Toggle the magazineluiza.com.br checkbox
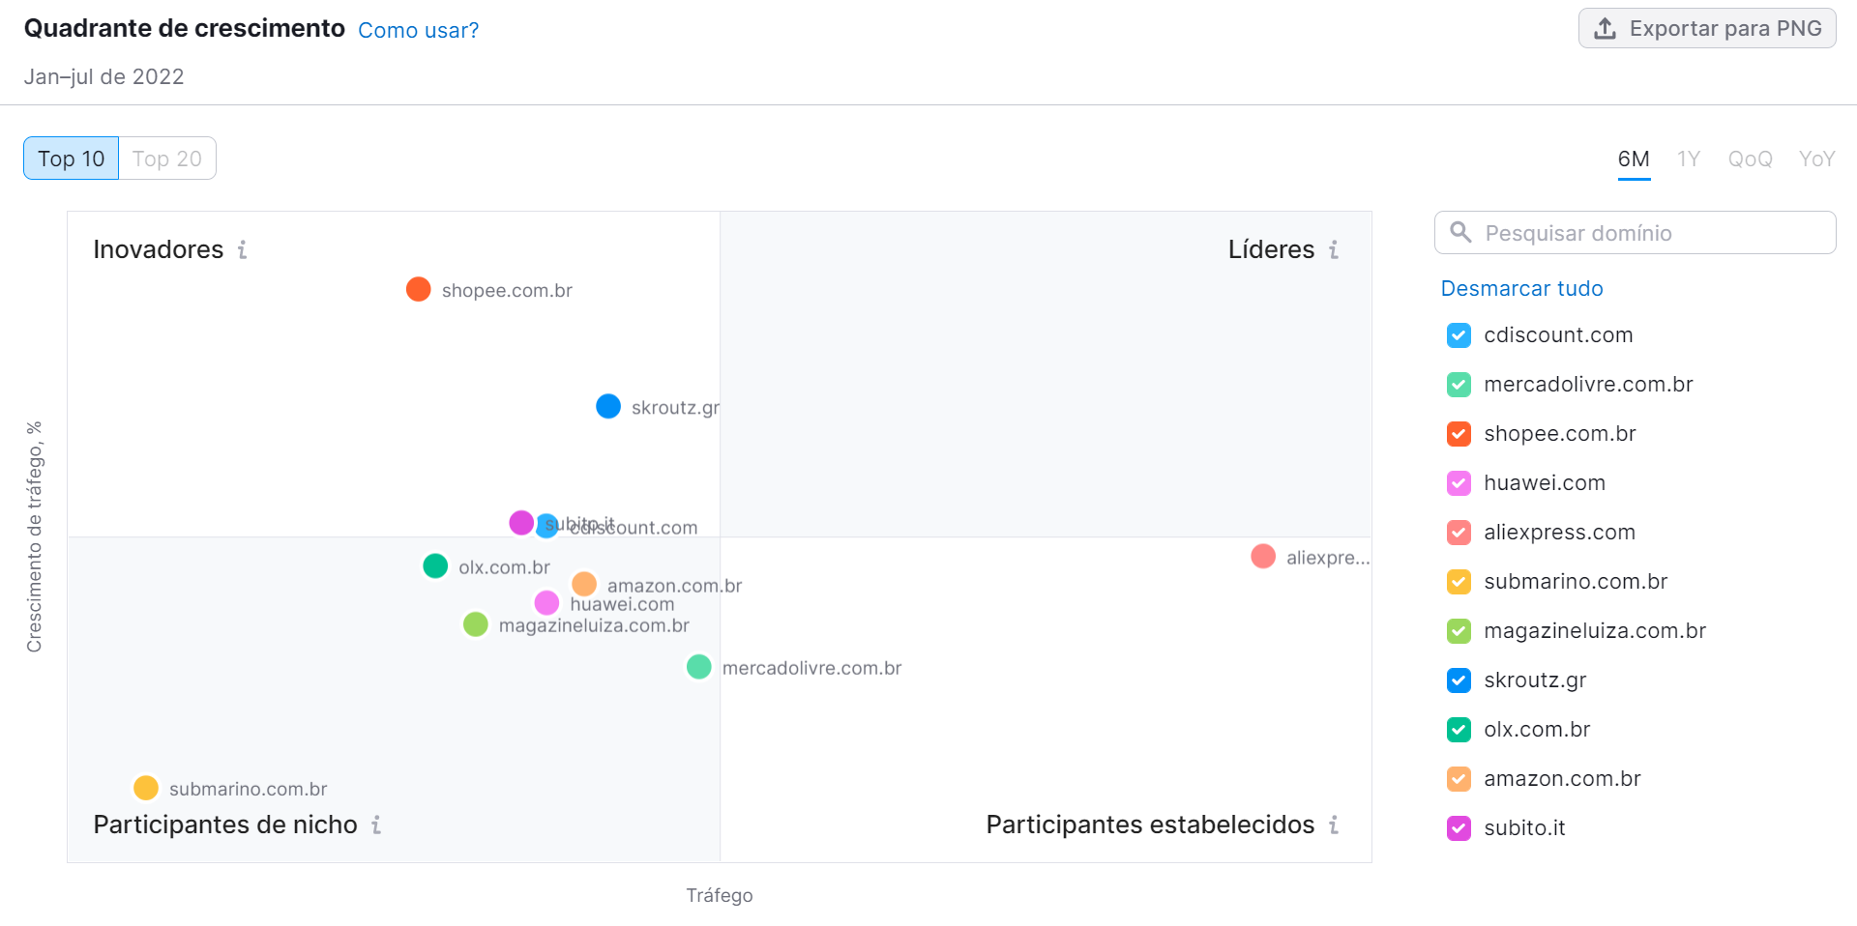The image size is (1857, 926). [x=1459, y=631]
